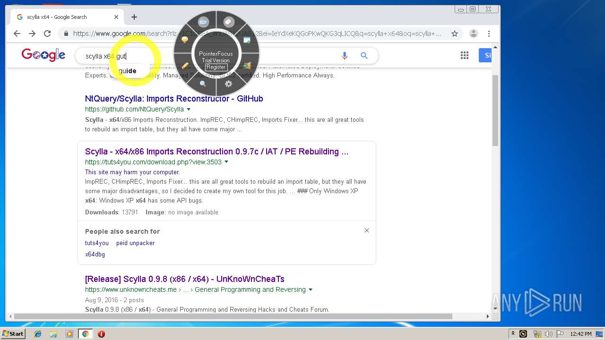Click the horizontal scroll-right arrow

click(x=488, y=316)
